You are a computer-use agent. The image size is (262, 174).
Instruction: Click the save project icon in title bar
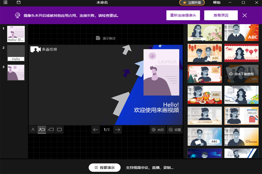(18, 3)
